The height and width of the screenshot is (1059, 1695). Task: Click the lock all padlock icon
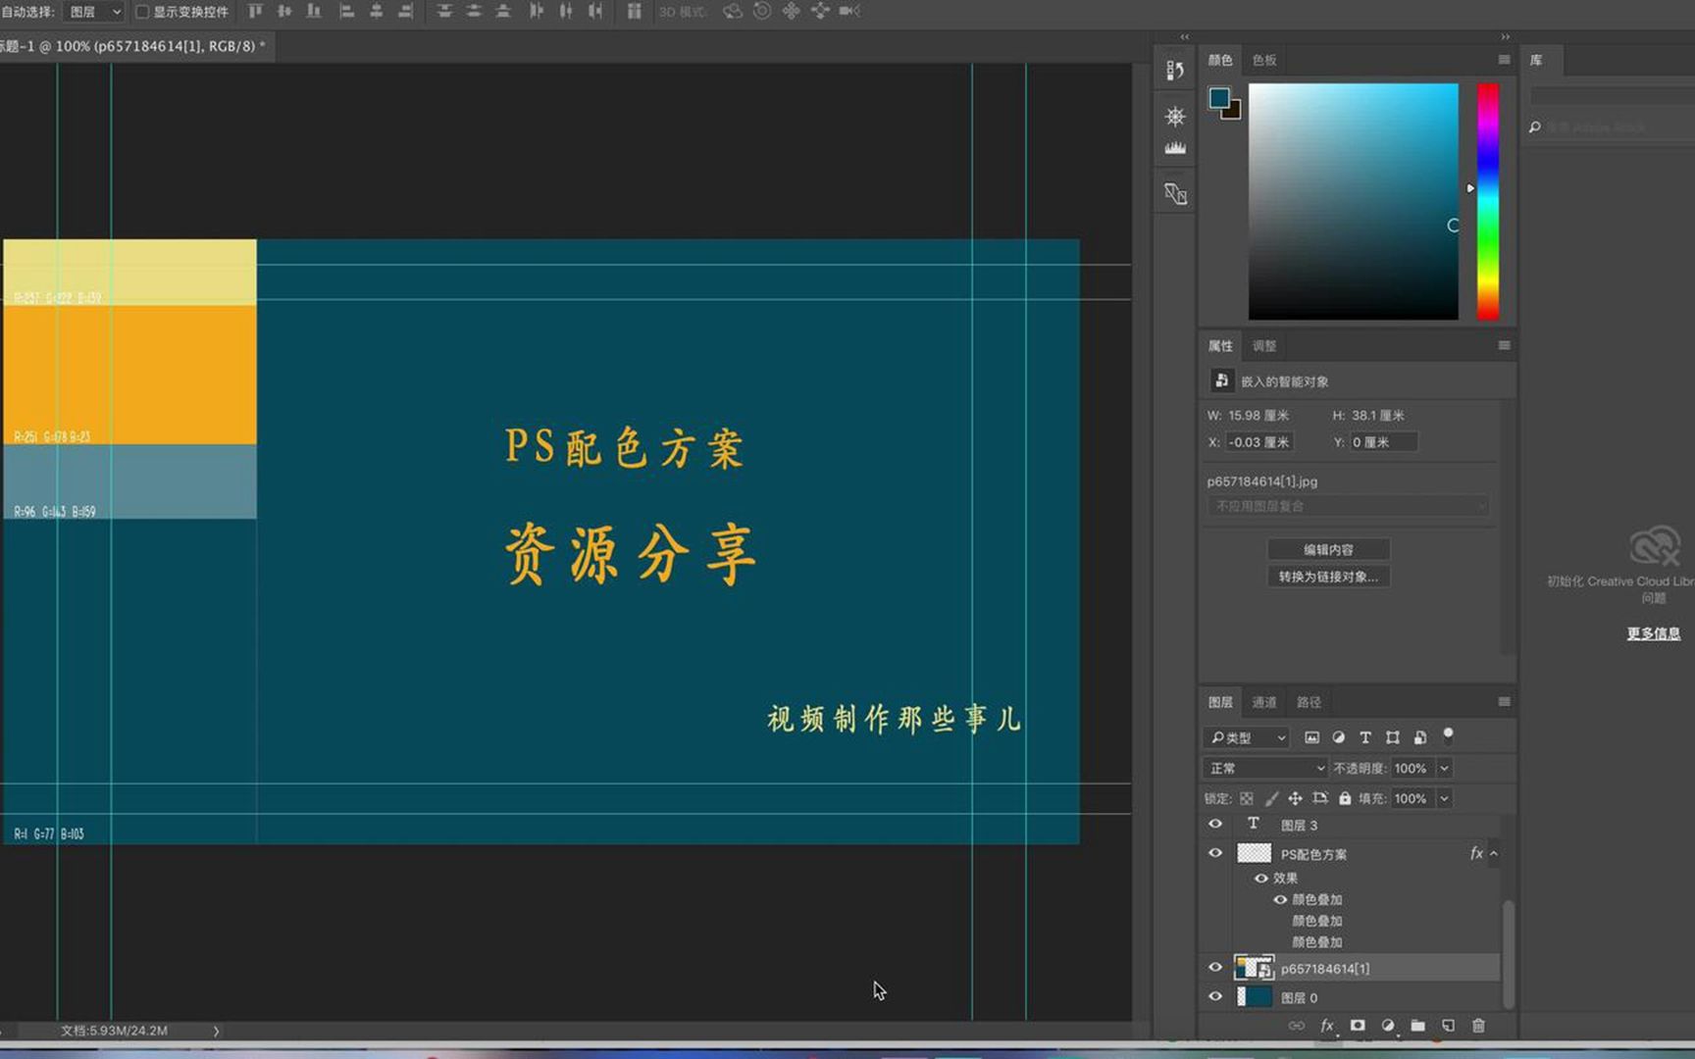(1345, 798)
